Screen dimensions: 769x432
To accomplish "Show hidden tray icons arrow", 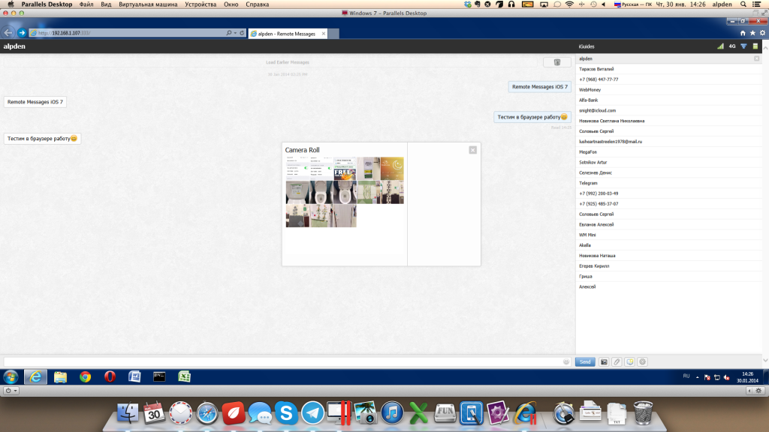I will [x=697, y=377].
